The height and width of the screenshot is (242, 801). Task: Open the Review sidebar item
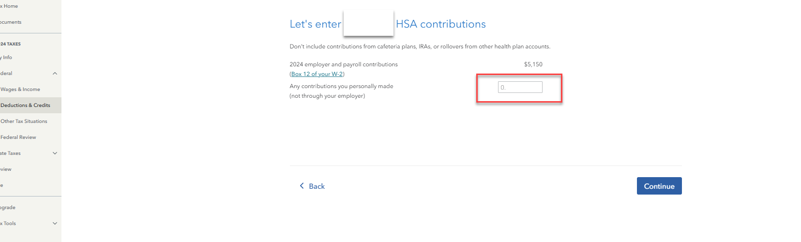[6, 169]
